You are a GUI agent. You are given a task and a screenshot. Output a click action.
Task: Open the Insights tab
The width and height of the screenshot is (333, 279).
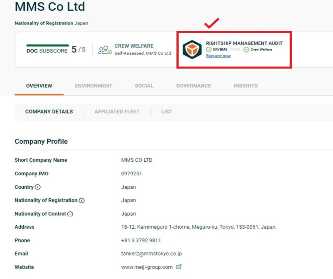coord(246,86)
